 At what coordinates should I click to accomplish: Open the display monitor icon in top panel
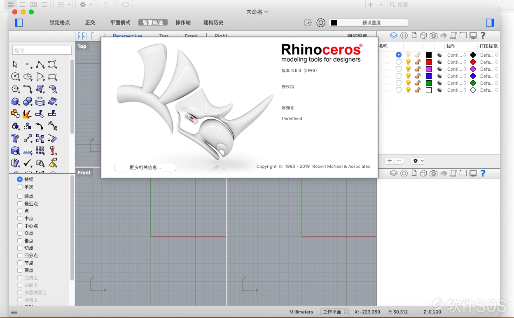[x=473, y=36]
